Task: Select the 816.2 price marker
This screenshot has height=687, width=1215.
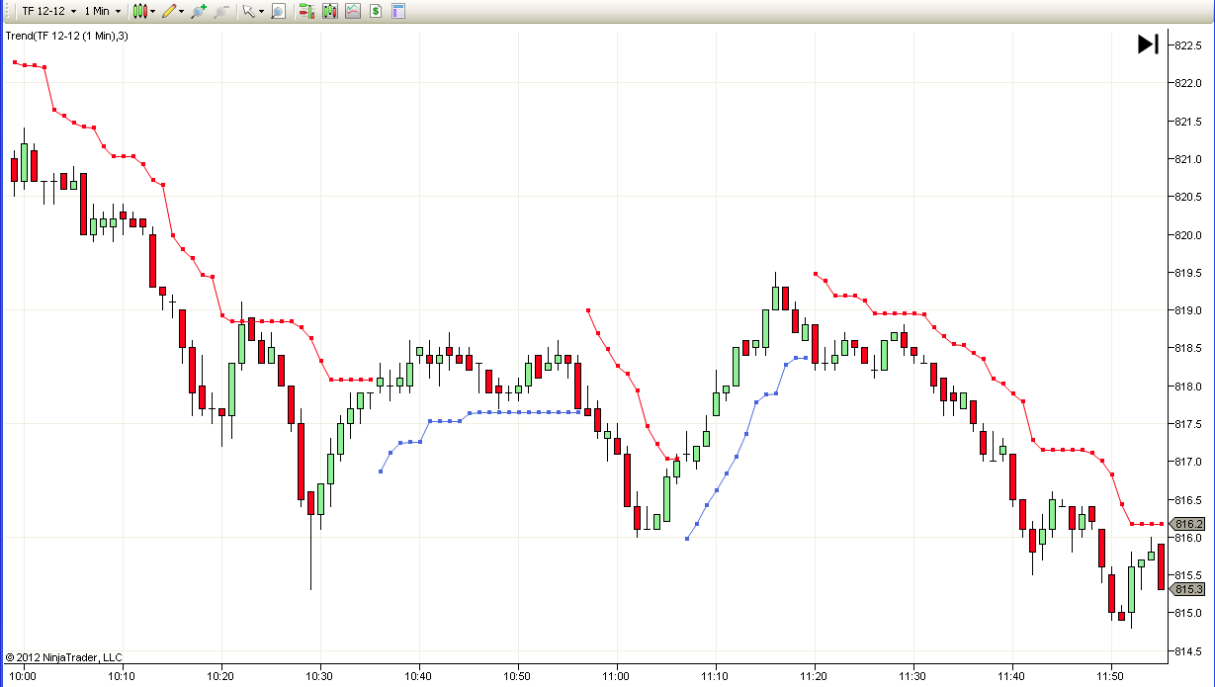Action: [x=1187, y=524]
